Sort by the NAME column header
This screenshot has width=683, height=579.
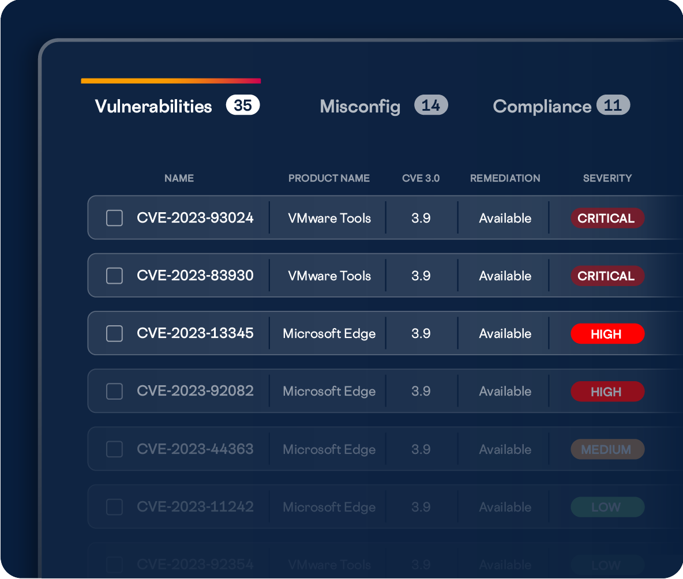click(x=179, y=178)
